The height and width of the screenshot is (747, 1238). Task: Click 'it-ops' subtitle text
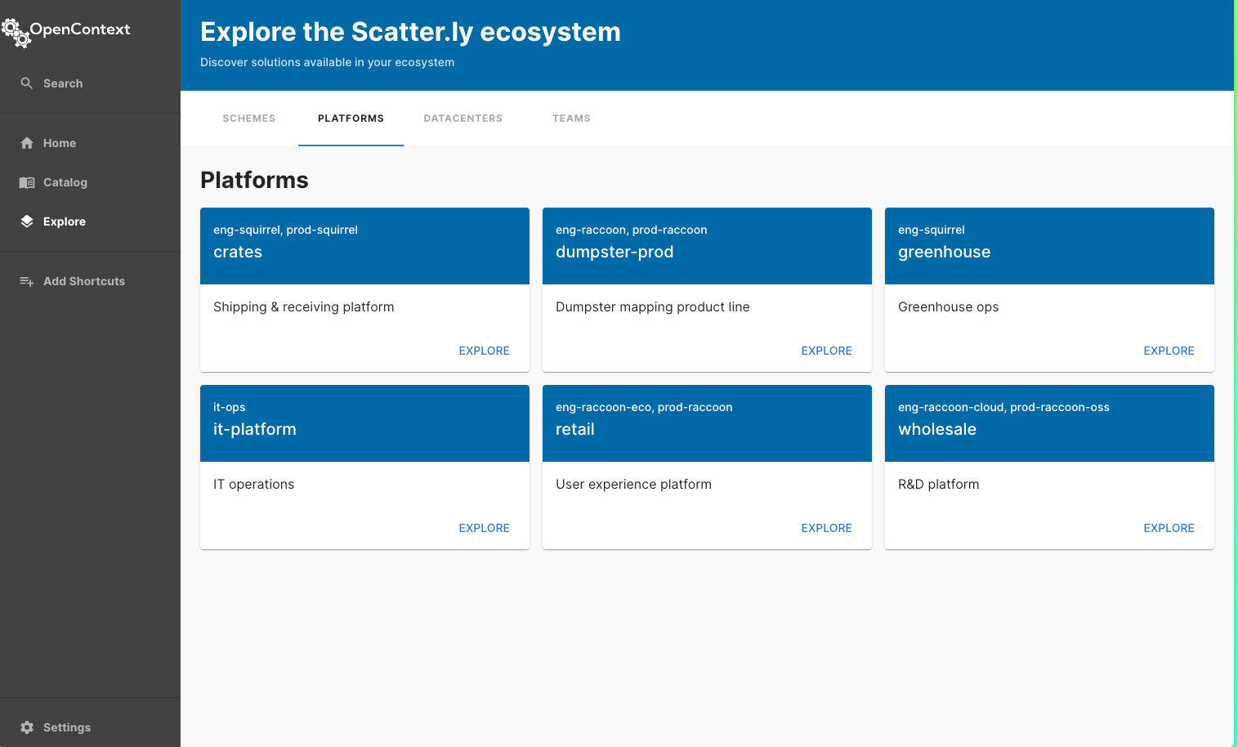pos(230,407)
